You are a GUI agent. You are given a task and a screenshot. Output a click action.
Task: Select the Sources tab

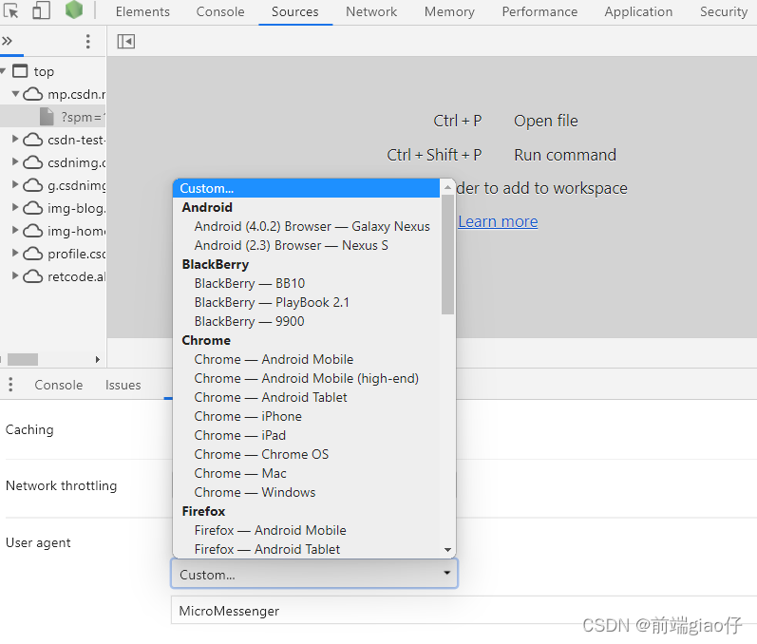[295, 11]
